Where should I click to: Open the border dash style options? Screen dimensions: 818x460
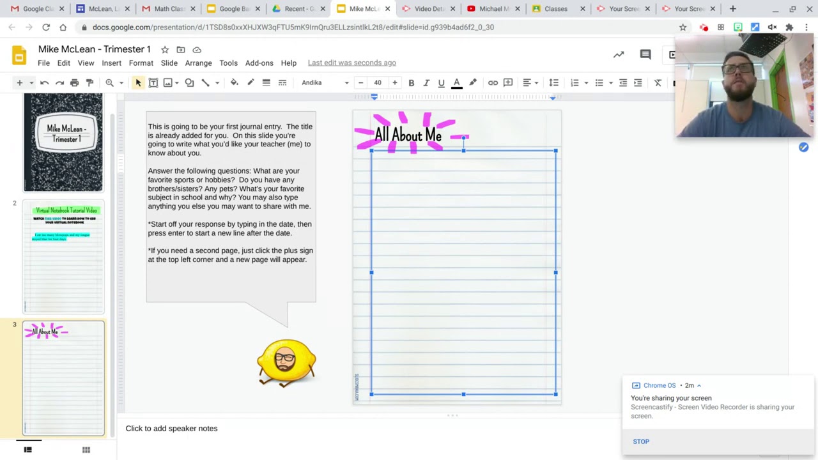point(282,82)
